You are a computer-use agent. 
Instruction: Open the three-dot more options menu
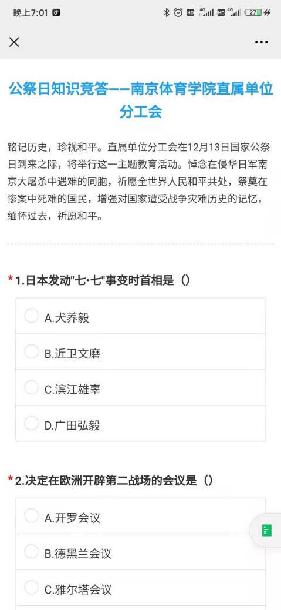tap(261, 42)
